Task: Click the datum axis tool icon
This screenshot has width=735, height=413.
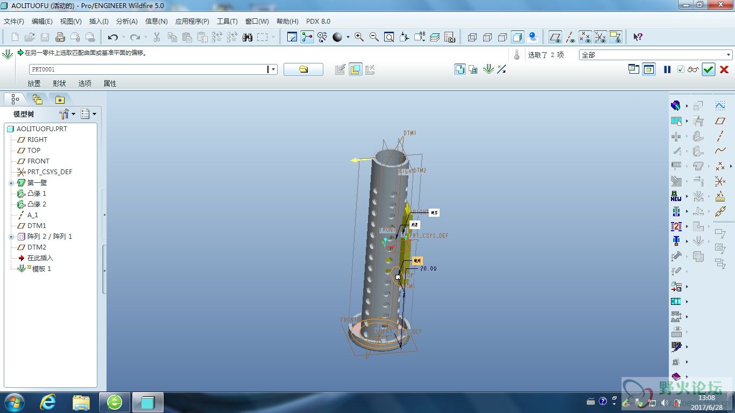Action: tap(720, 136)
